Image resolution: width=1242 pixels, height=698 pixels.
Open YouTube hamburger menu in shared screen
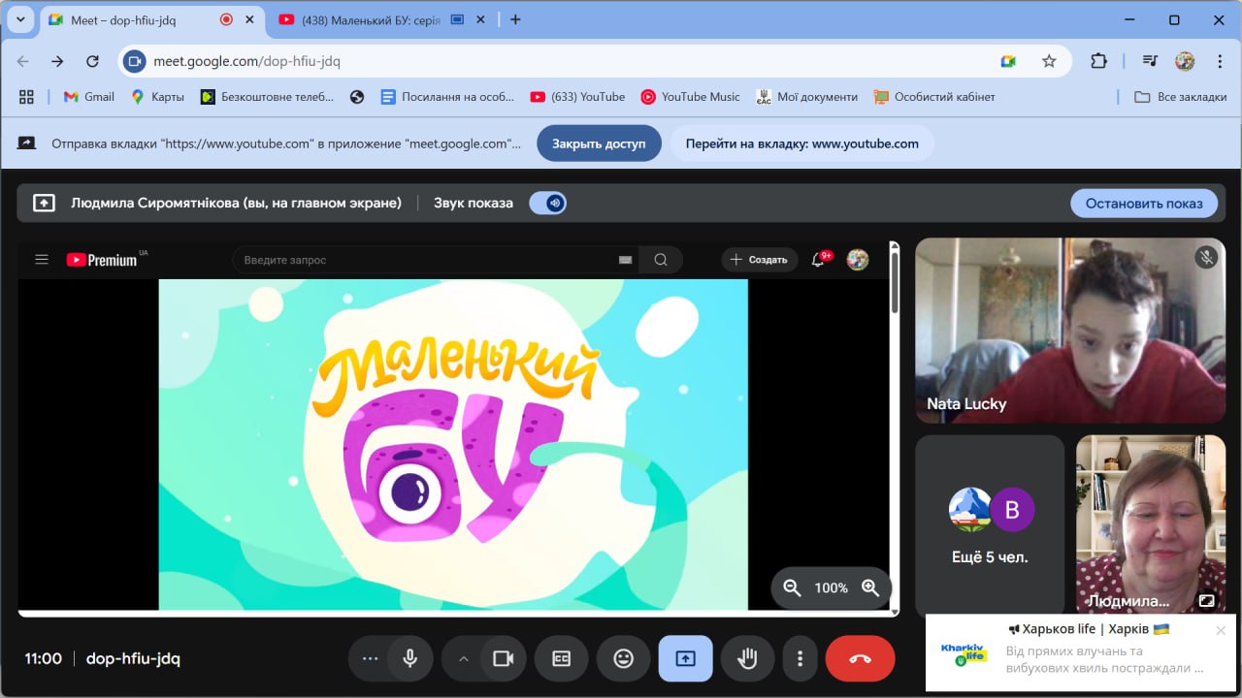tap(42, 259)
